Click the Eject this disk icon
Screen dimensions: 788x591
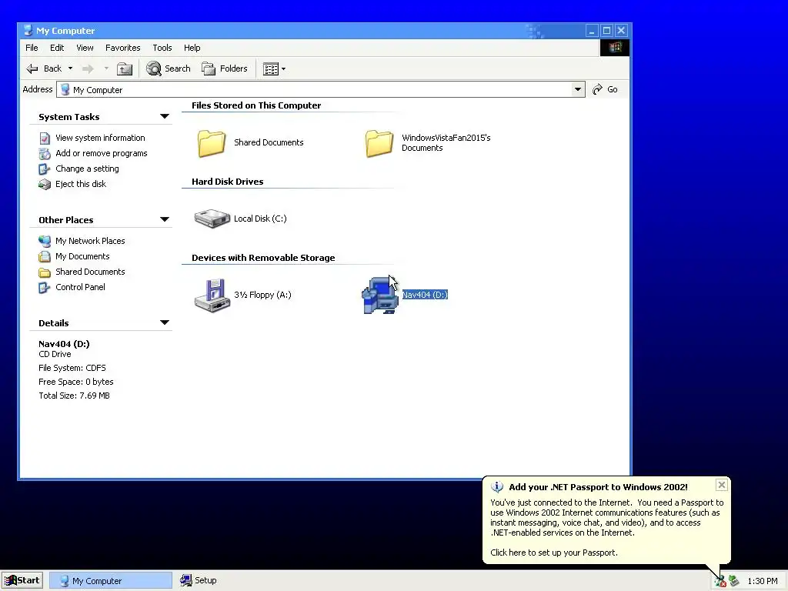(45, 185)
